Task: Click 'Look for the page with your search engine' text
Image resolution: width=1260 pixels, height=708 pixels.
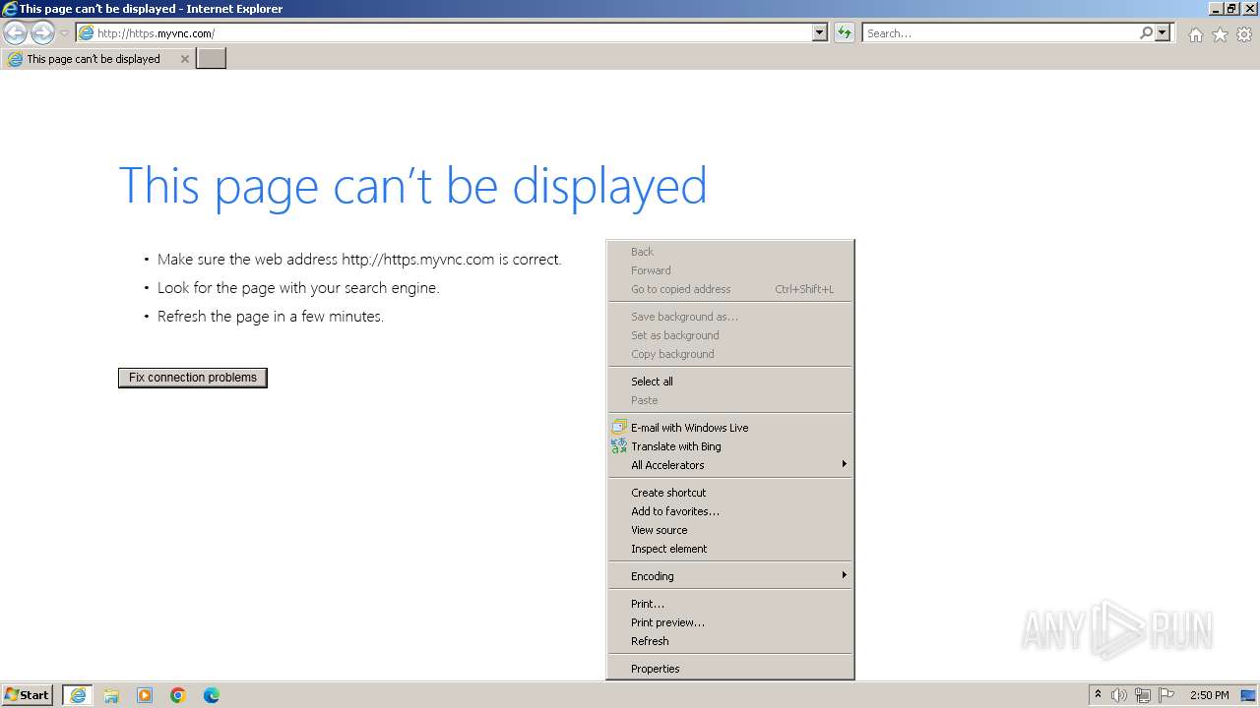Action: [x=298, y=288]
